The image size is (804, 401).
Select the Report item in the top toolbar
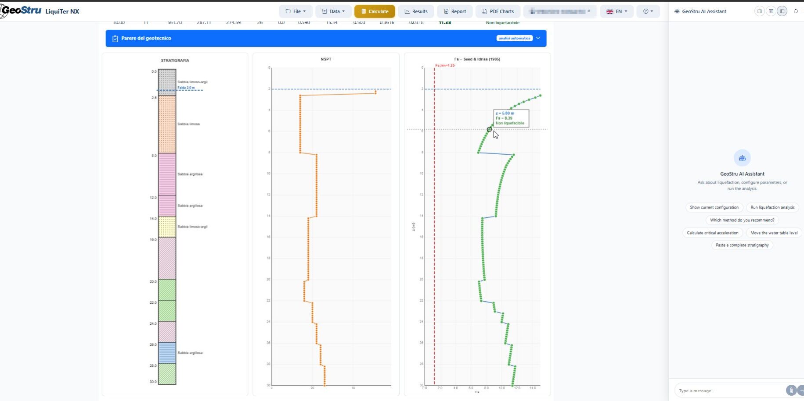tap(454, 11)
